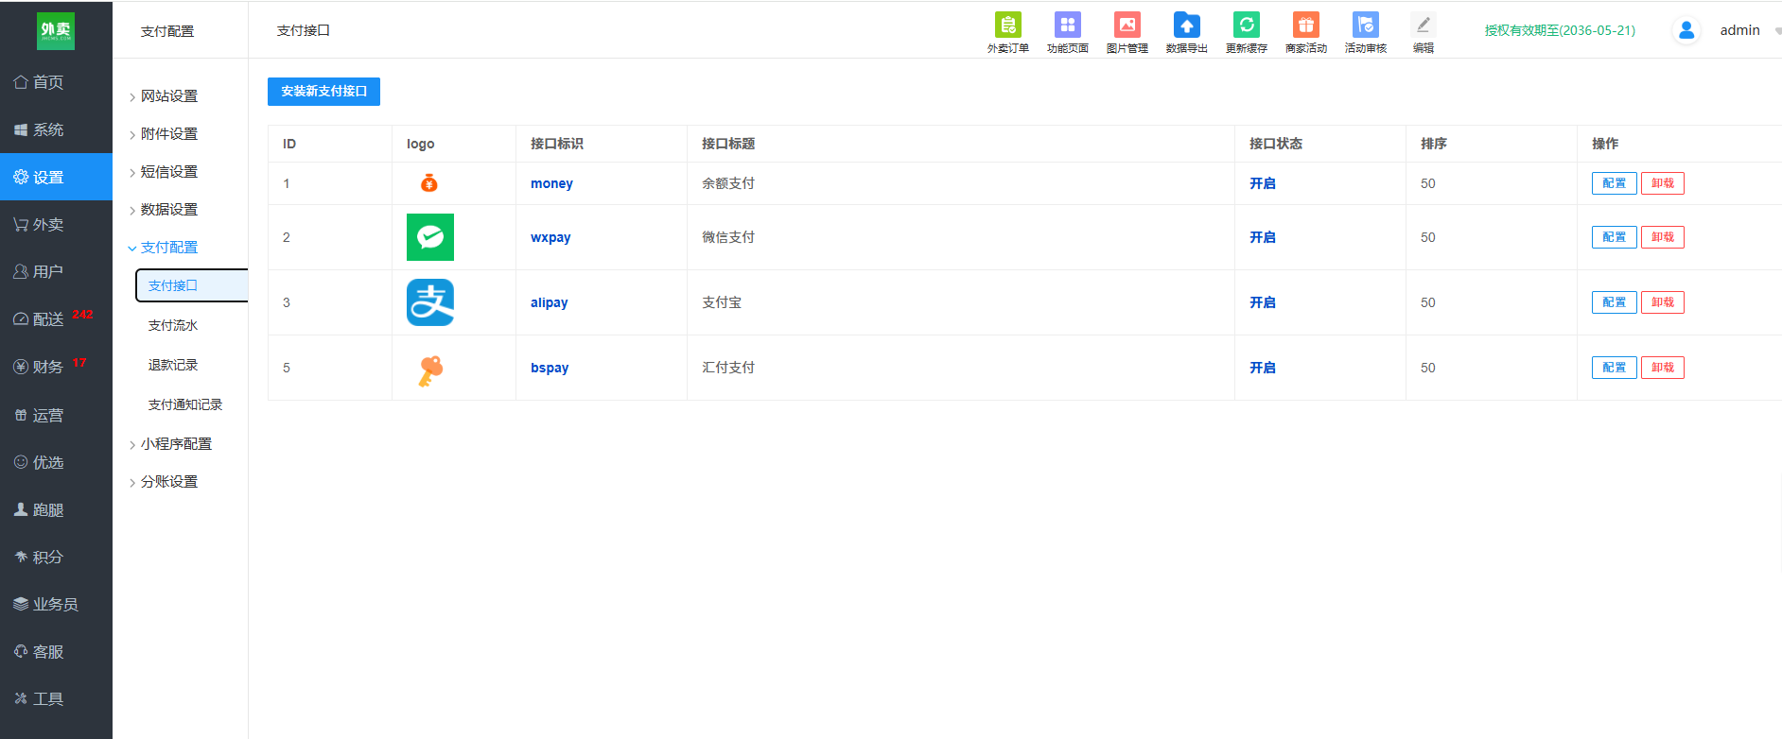Image resolution: width=1782 pixels, height=739 pixels.
Task: Click the admin user avatar icon
Action: coord(1686,30)
